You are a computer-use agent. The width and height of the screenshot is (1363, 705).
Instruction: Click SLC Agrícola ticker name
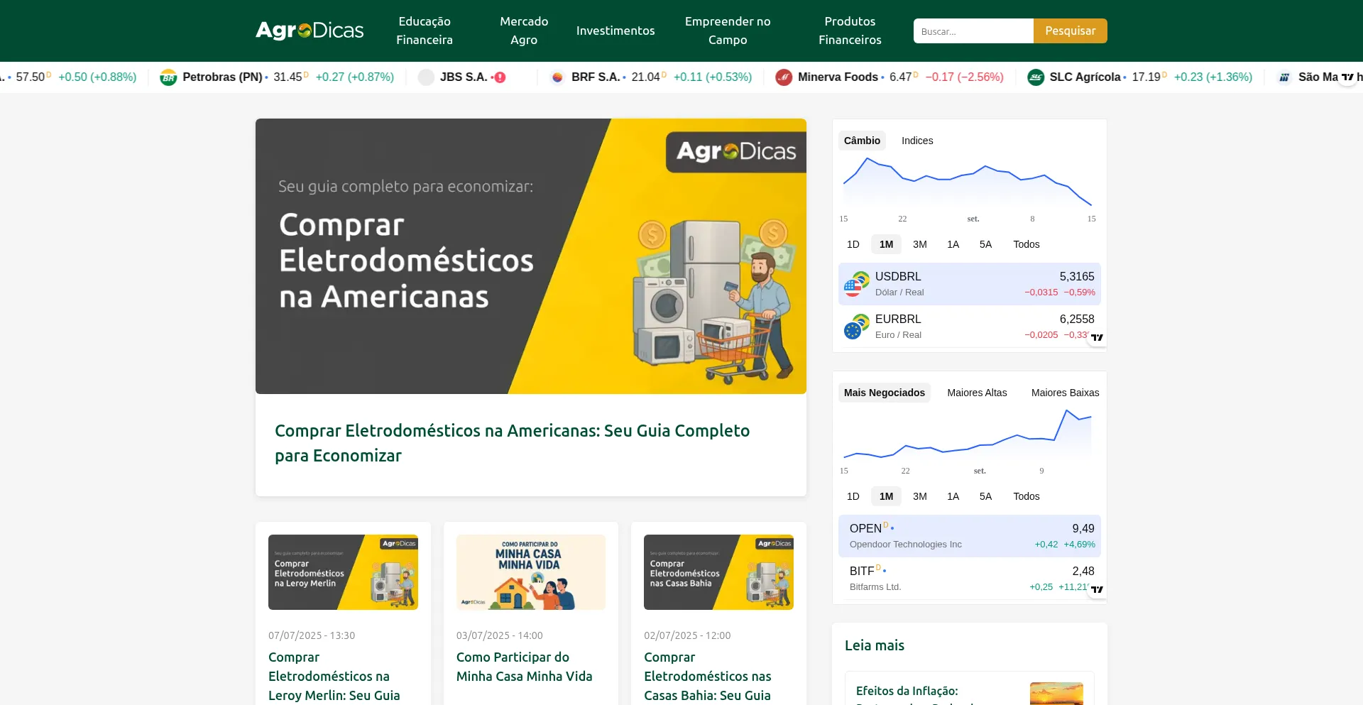click(1085, 77)
